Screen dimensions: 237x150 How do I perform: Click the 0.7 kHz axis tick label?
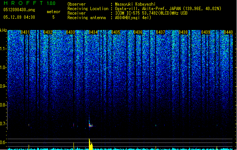tap(3, 124)
